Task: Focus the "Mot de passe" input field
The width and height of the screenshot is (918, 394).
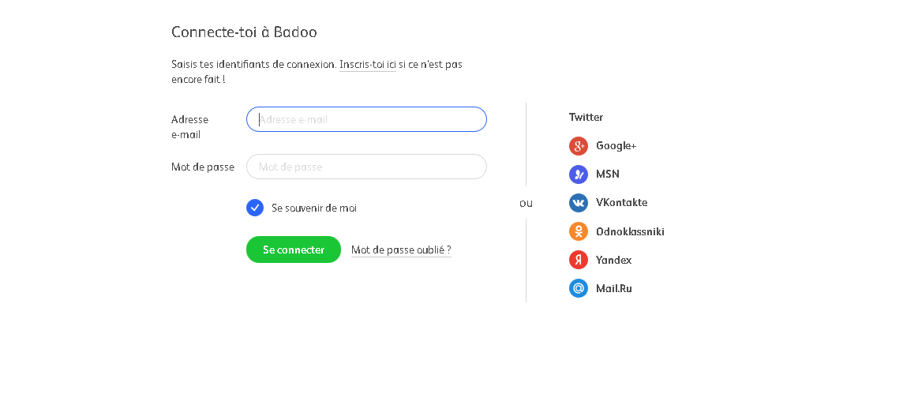Action: pyautogui.click(x=366, y=167)
